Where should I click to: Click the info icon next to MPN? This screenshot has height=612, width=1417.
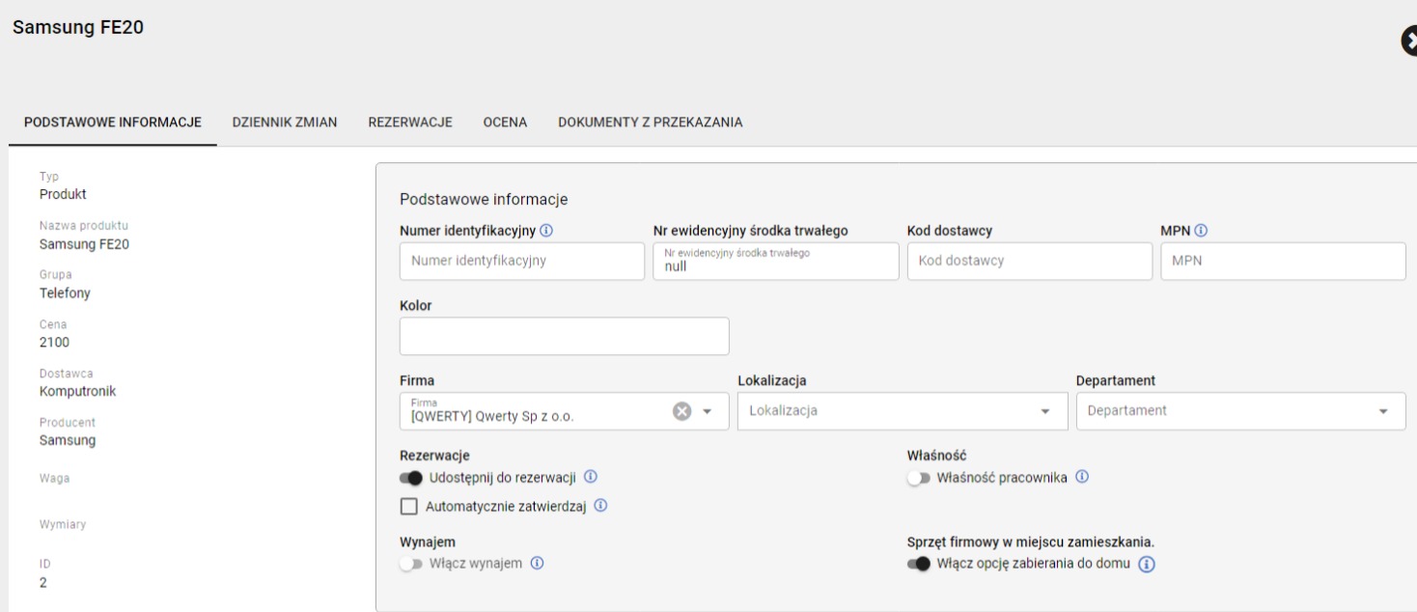(x=1202, y=231)
